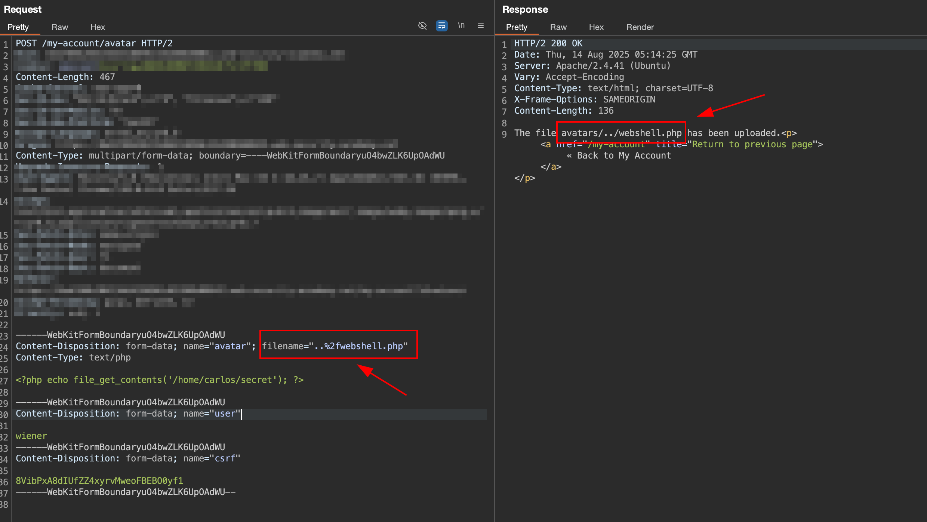Click the Content-Type: text/php line
The height and width of the screenshot is (522, 927).
(73, 357)
